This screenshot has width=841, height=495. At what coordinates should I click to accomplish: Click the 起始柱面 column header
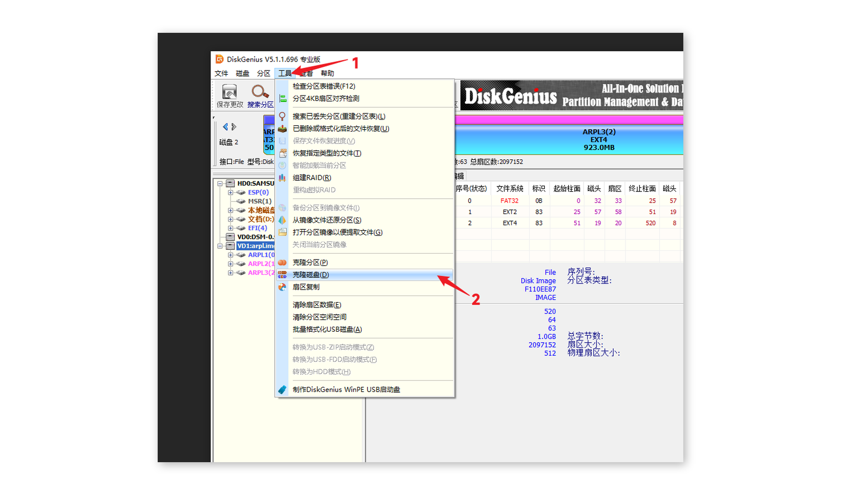567,189
